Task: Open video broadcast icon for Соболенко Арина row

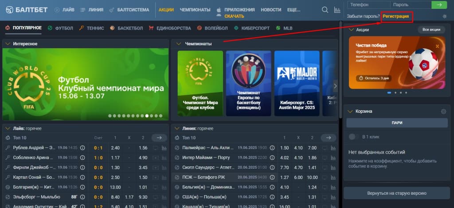Action: [x=156, y=158]
